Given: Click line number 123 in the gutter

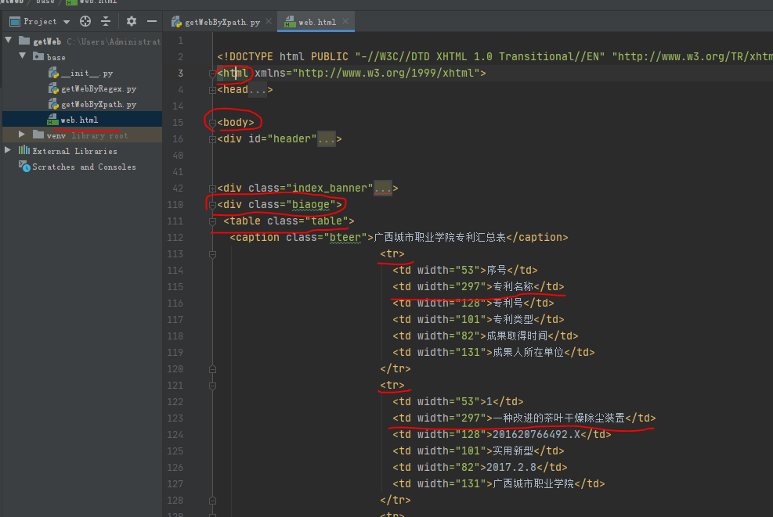Looking at the screenshot, I should tap(175, 418).
